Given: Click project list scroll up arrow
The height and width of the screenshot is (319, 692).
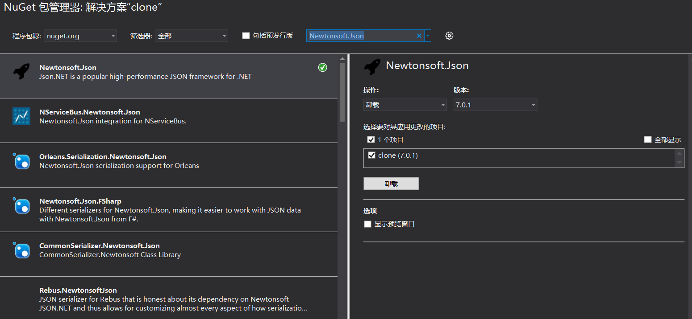Looking at the screenshot, I should point(679,153).
